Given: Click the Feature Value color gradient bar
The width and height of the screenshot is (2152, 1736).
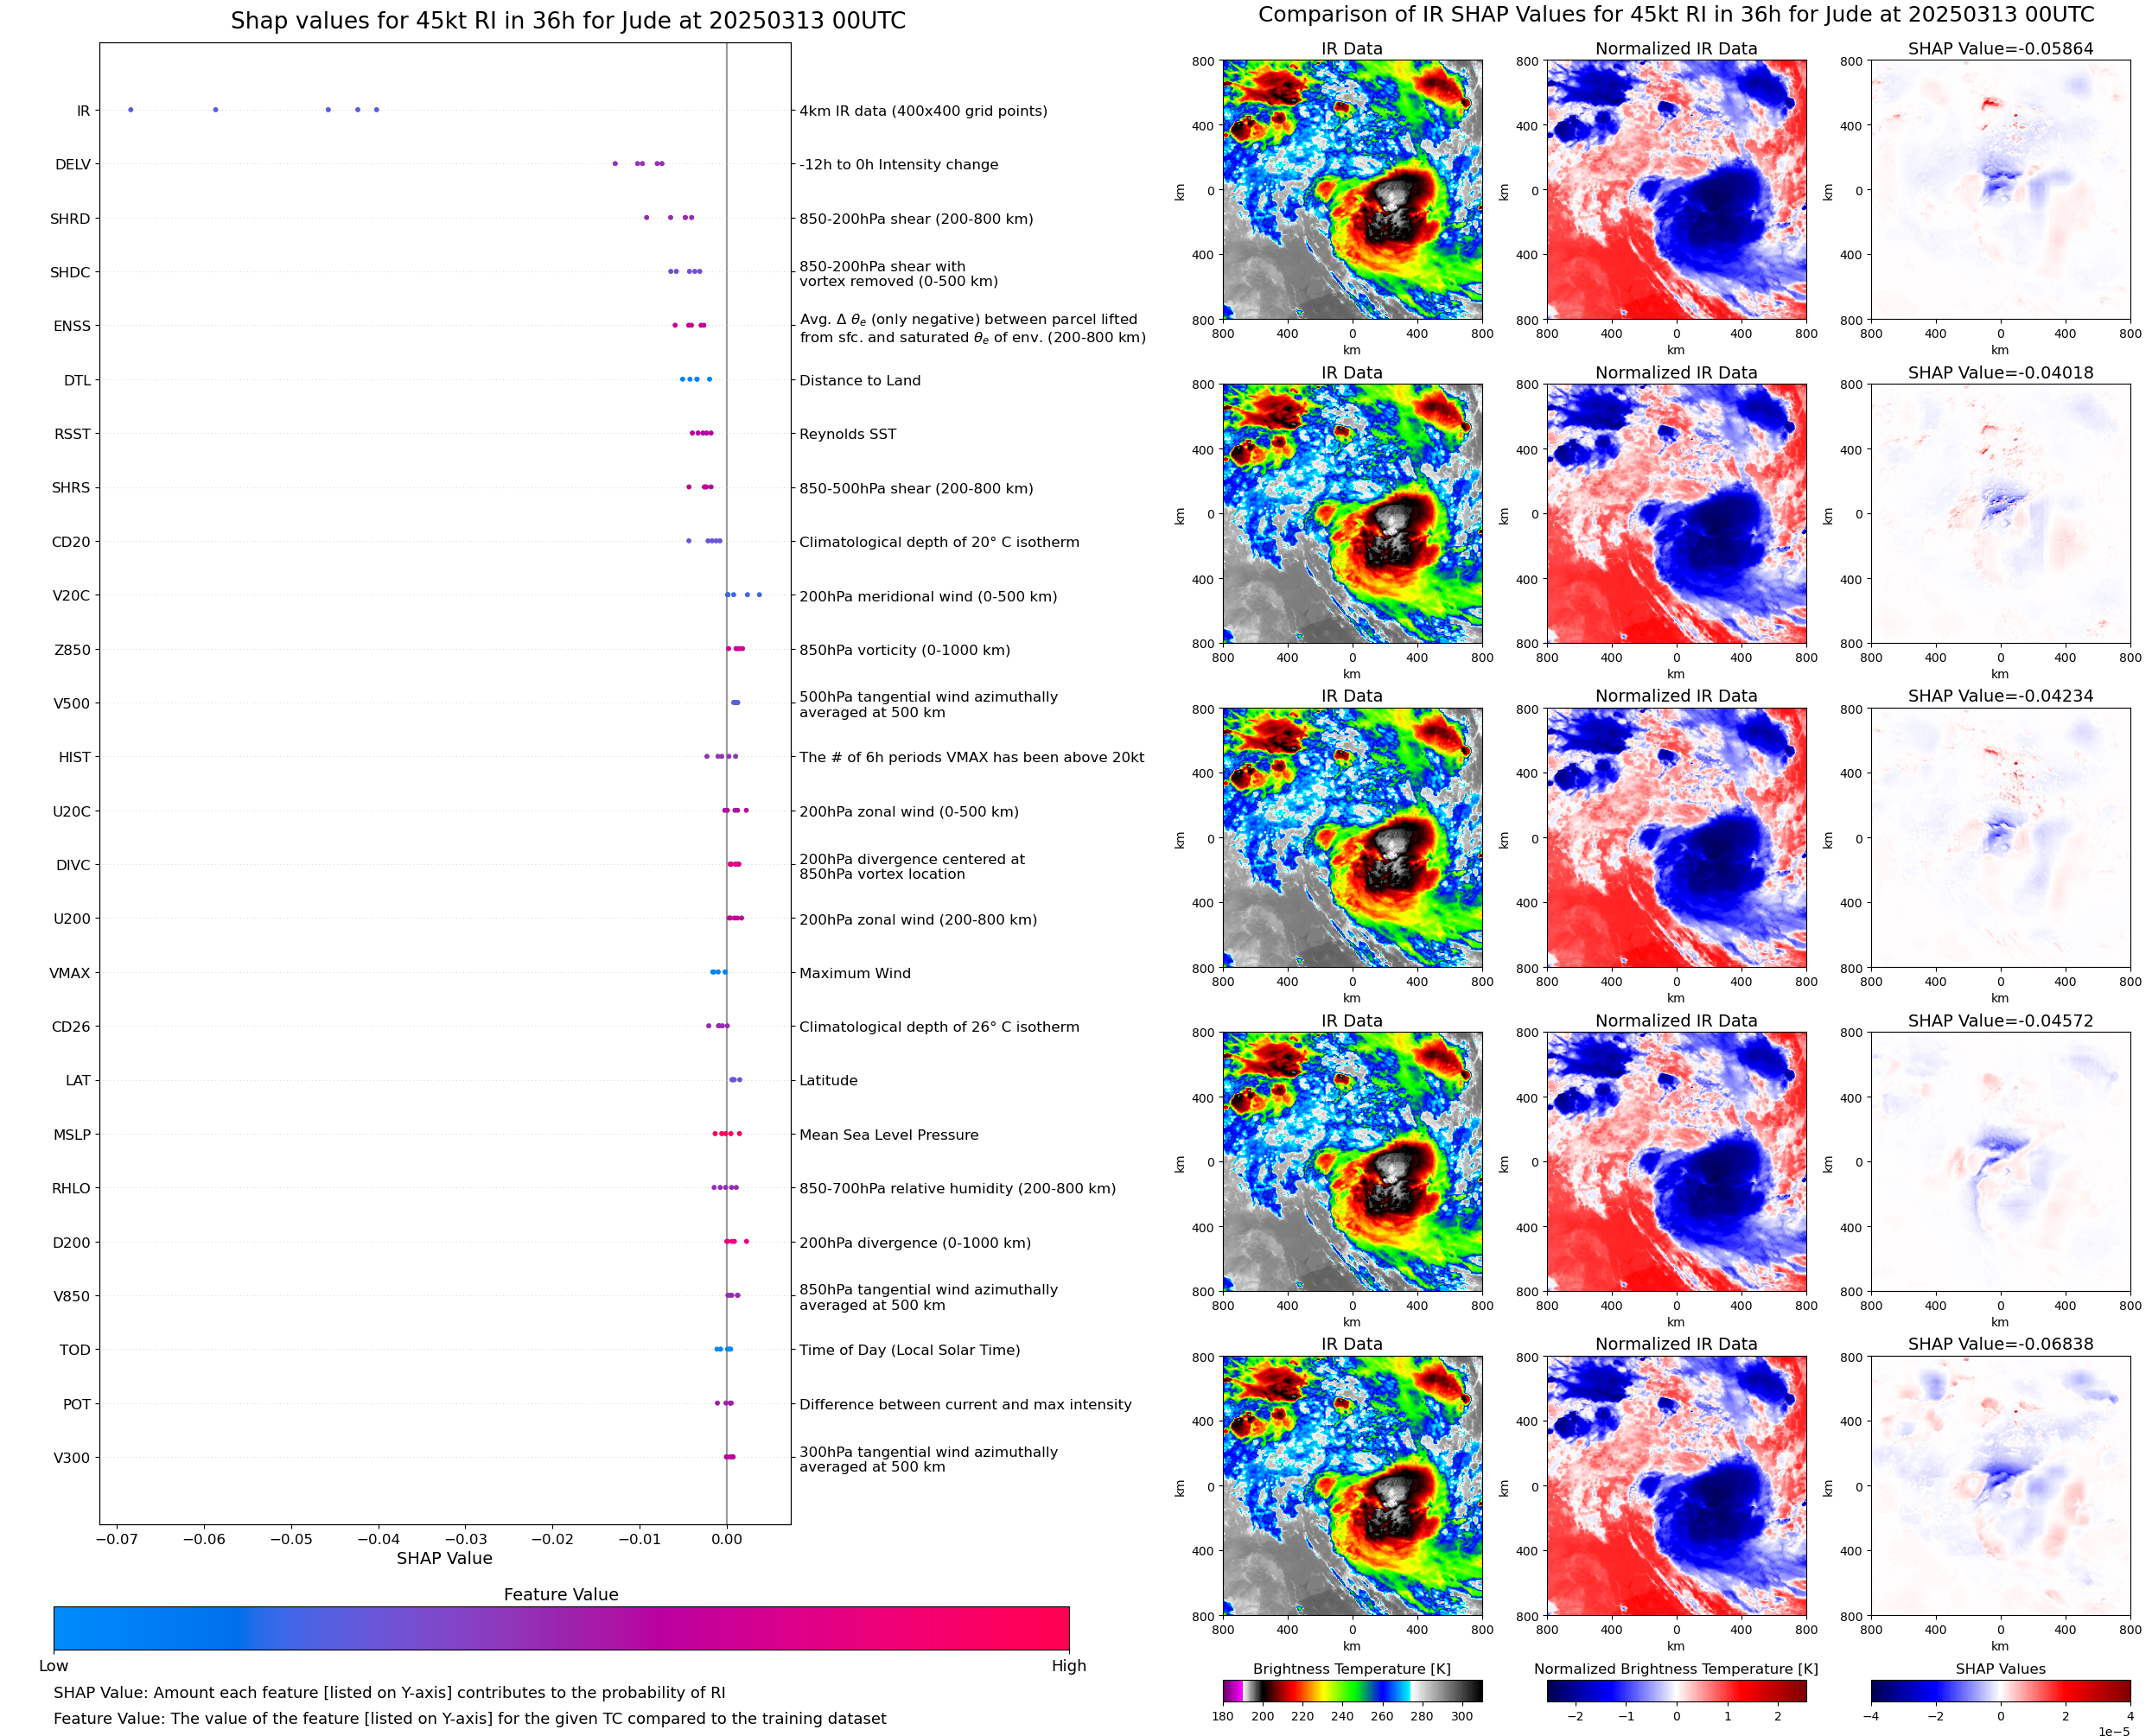Looking at the screenshot, I should coord(561,1628).
